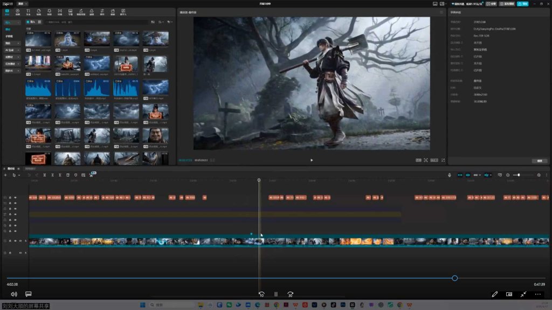Start voice-over with microphone icon
Image resolution: width=552 pixels, height=310 pixels.
click(x=450, y=175)
